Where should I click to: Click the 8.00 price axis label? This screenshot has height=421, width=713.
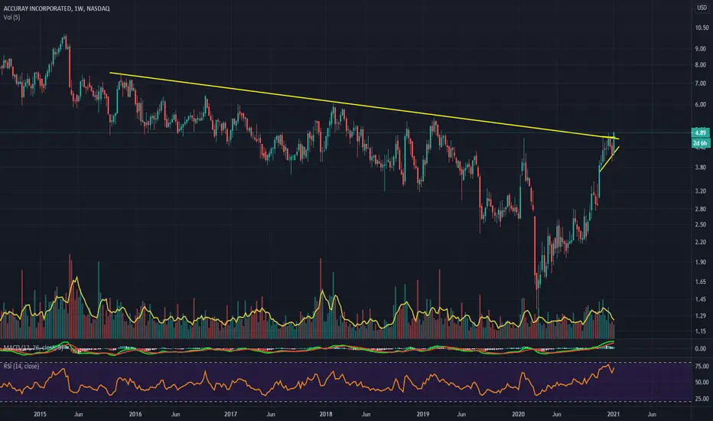click(701, 65)
